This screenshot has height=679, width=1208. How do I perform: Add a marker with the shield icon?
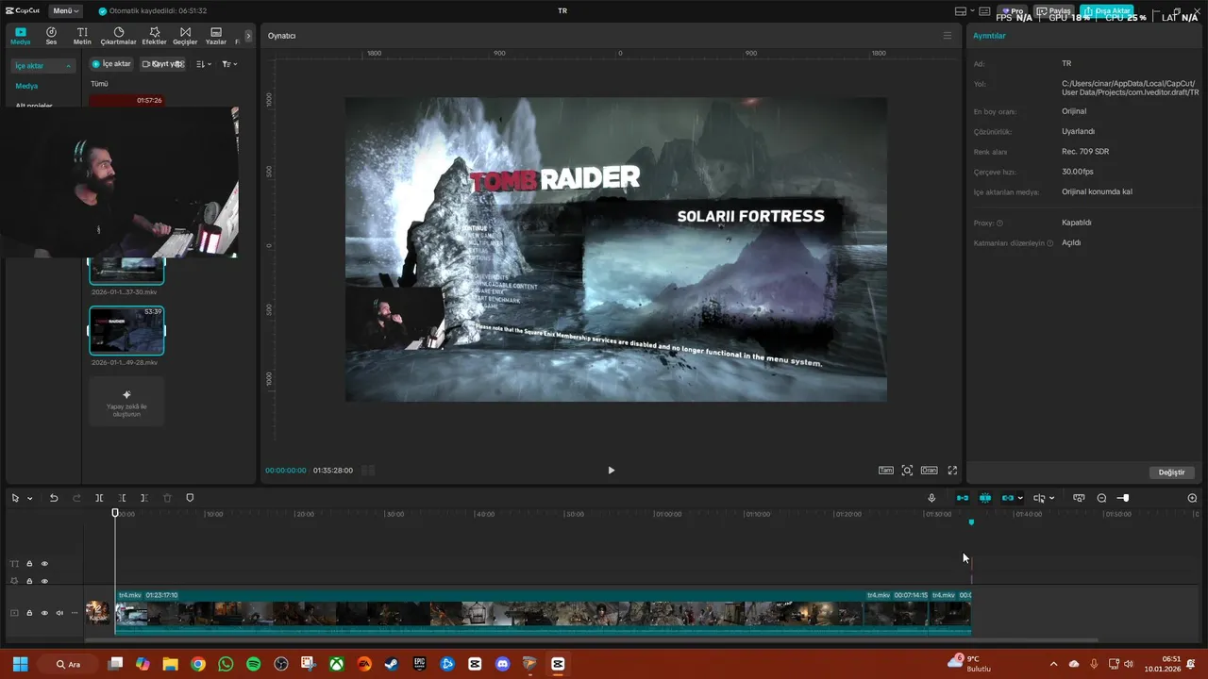(x=190, y=498)
